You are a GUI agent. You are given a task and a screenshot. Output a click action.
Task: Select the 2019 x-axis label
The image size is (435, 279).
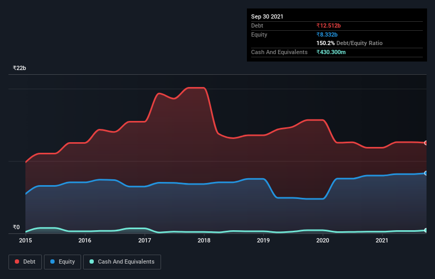[263, 240]
